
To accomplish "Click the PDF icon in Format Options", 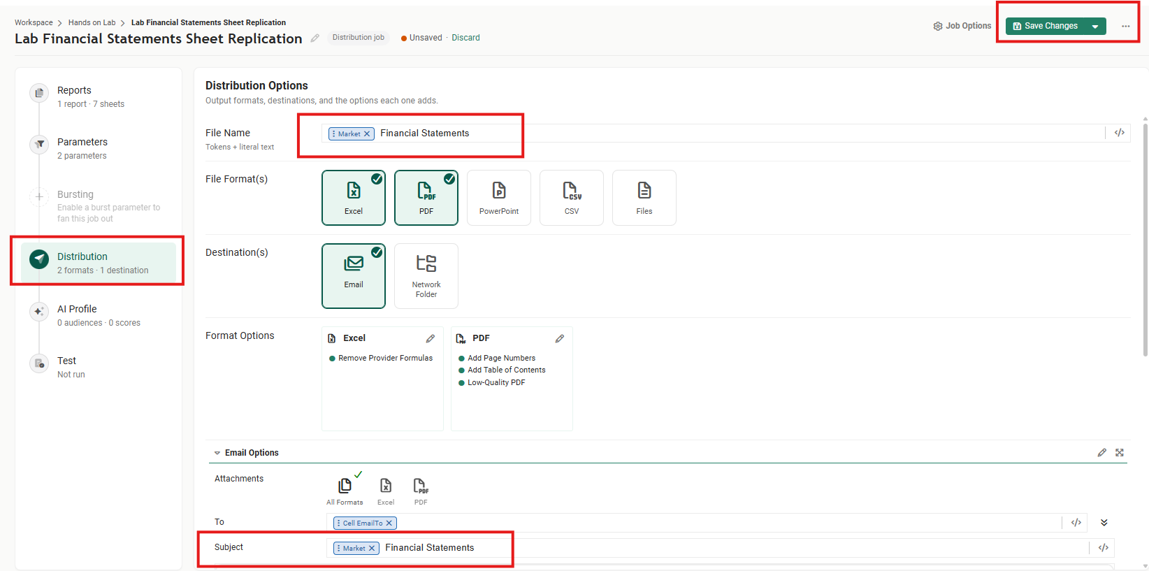I will (461, 338).
